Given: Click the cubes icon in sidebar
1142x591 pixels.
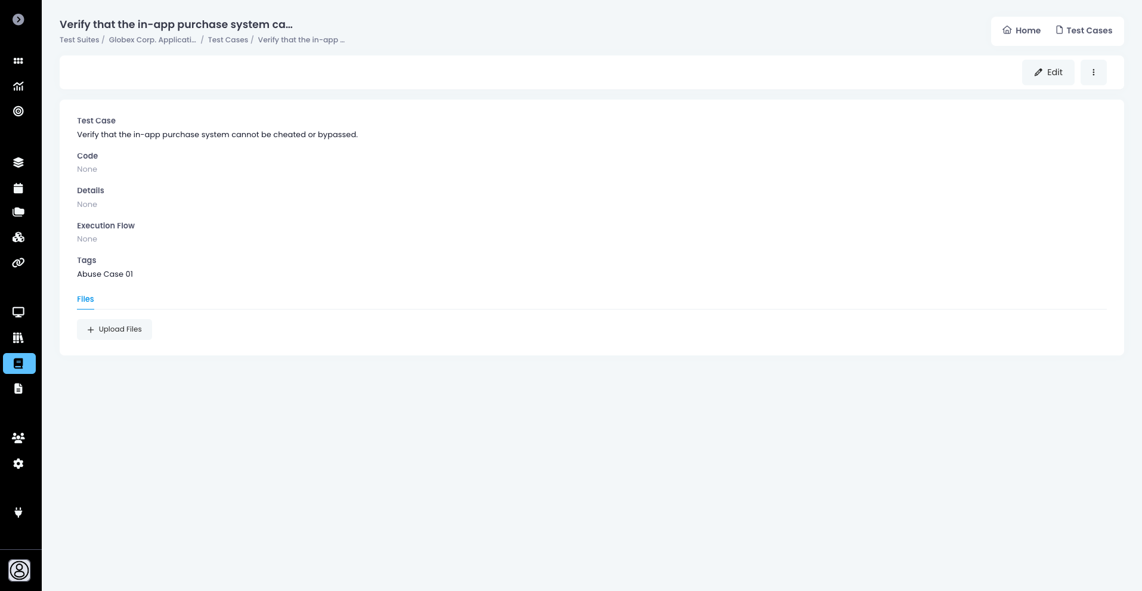Looking at the screenshot, I should [18, 237].
